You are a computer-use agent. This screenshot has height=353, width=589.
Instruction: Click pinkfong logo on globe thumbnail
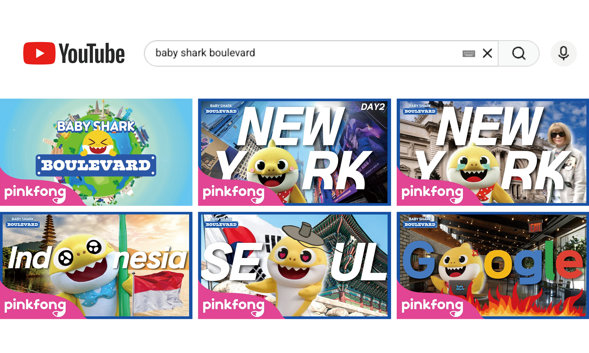35,193
